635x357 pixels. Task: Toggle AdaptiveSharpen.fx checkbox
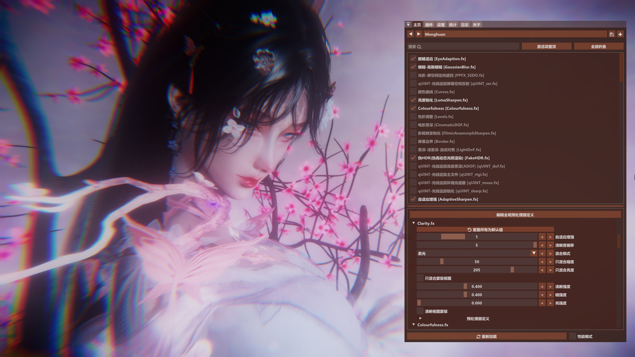click(413, 199)
